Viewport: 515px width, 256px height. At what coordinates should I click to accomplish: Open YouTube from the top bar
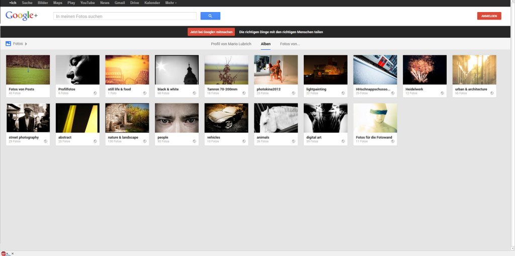(88, 3)
